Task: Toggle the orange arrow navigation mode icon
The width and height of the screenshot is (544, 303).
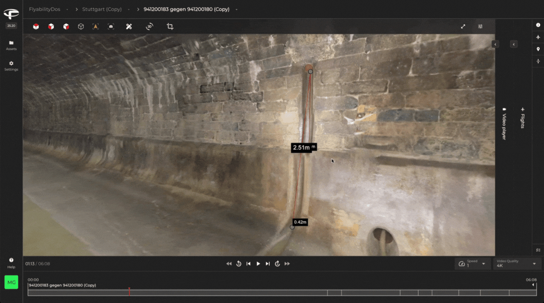Action: pos(96,26)
